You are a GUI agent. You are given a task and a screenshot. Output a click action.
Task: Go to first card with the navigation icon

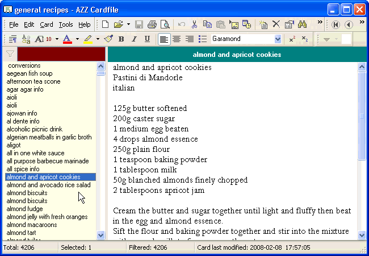click(x=336, y=24)
